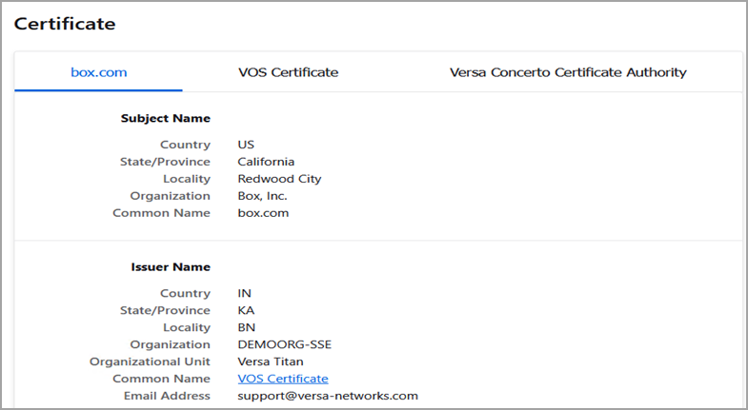Select the Issuer Name section header

(171, 267)
